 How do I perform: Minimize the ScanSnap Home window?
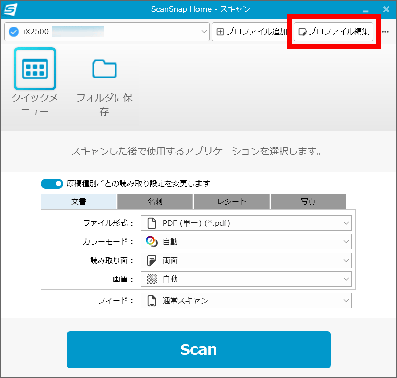click(365, 11)
